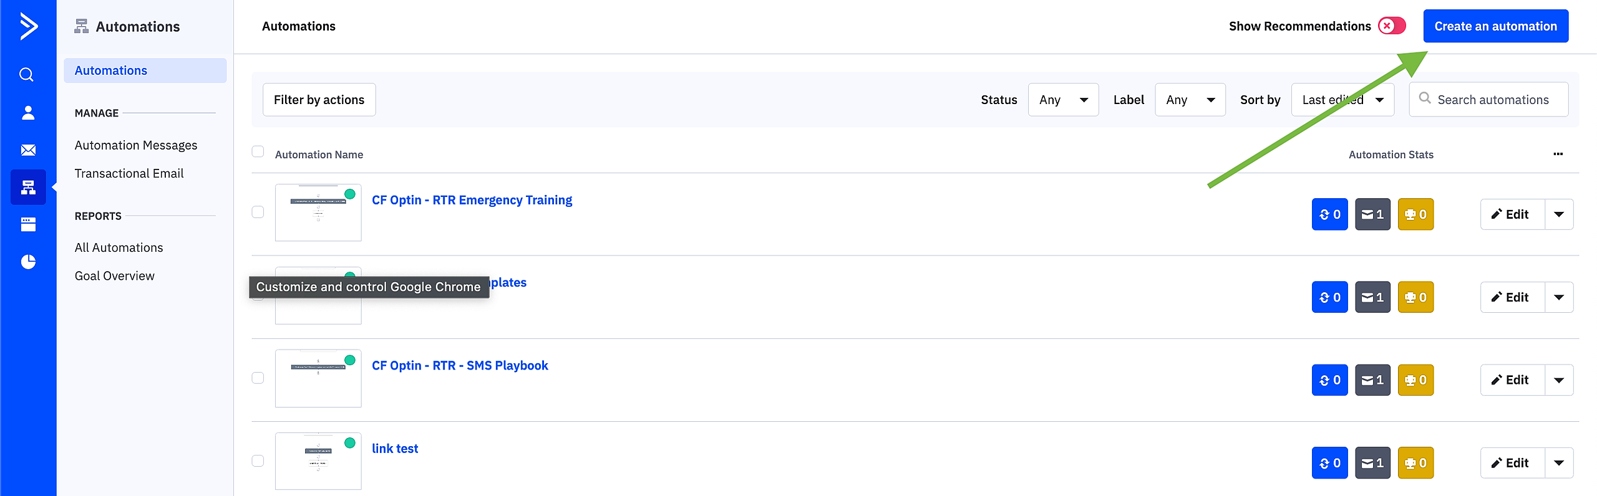The height and width of the screenshot is (496, 1597).
Task: Click the Automations icon in the sidebar
Action: pos(28,187)
